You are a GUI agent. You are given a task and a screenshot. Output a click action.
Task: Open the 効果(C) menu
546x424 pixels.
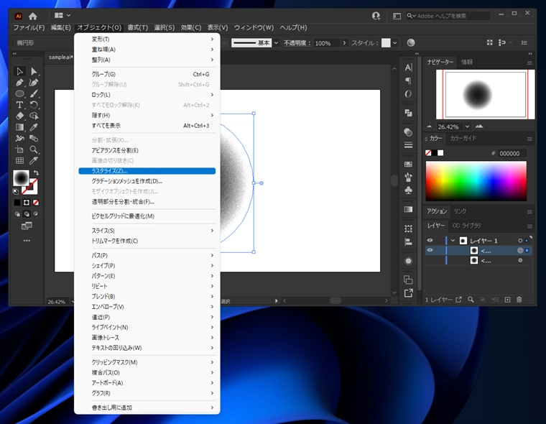pos(190,27)
